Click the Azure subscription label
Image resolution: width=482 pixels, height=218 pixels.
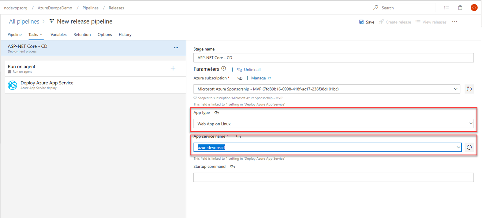pyautogui.click(x=210, y=78)
